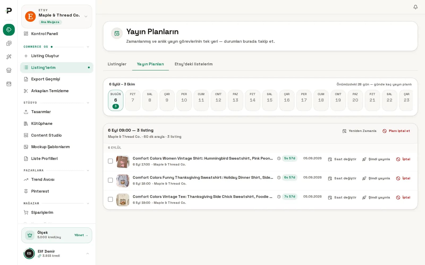Click the Yönet link in plan card
Image resolution: width=425 pixels, height=265 pixels.
(81, 235)
